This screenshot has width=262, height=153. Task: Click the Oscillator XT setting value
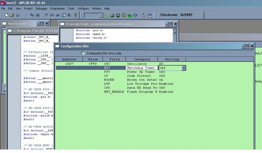point(161,64)
